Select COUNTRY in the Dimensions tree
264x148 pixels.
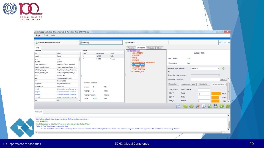(136, 55)
